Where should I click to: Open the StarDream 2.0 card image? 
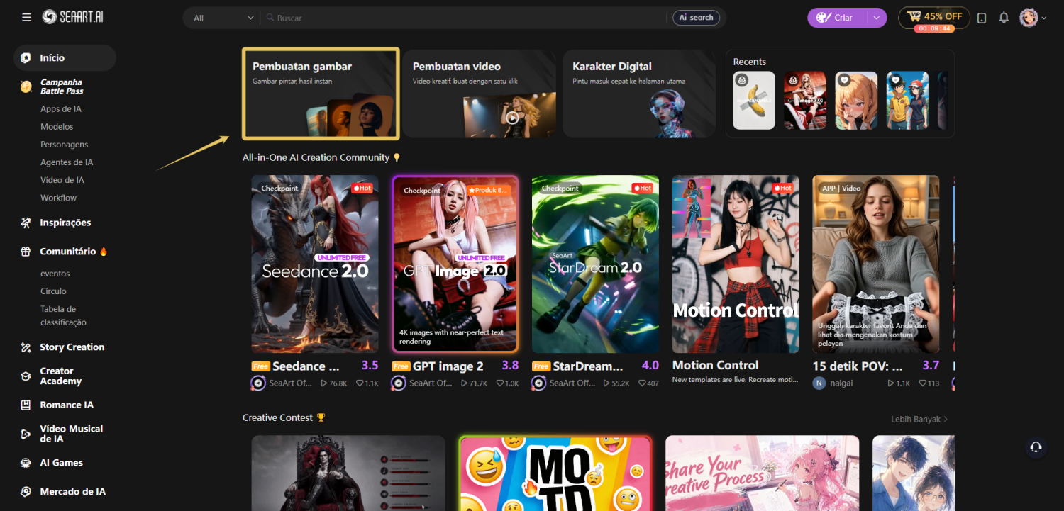click(x=595, y=264)
